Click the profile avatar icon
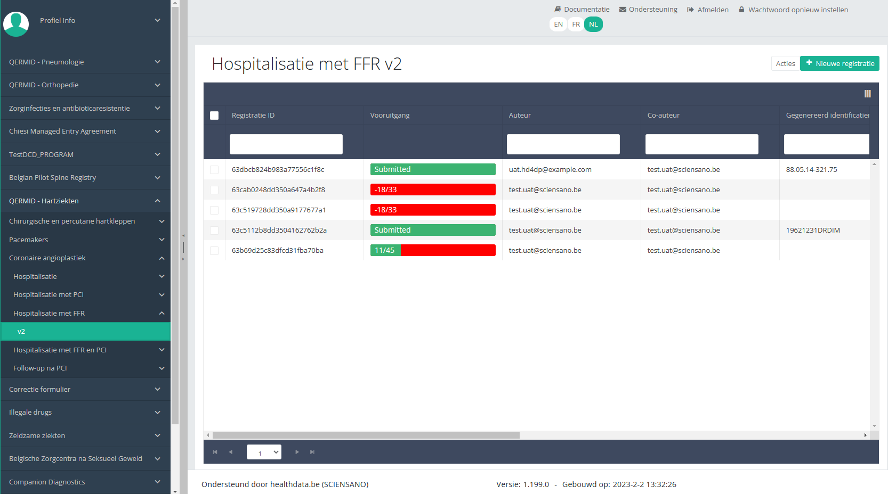 click(16, 23)
